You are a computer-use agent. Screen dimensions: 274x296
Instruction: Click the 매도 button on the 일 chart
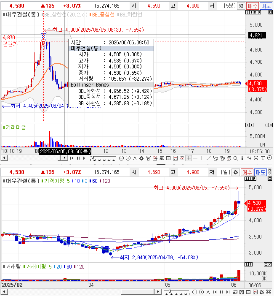click(x=261, y=172)
